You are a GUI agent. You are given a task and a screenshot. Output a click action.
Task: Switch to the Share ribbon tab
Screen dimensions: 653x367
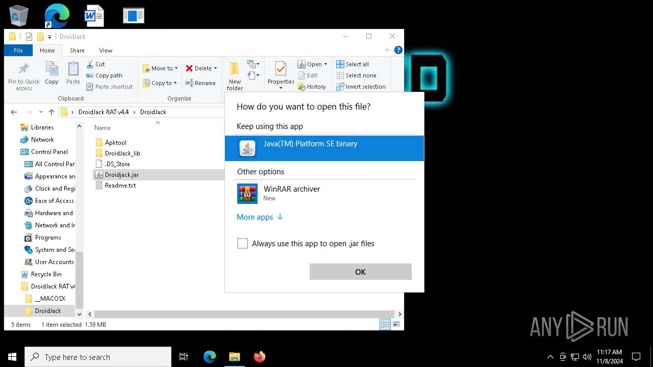(x=77, y=50)
